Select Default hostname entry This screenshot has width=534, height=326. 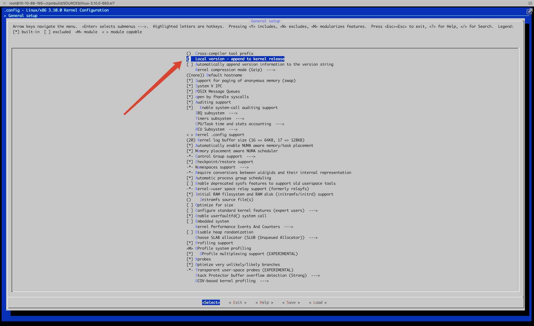(214, 75)
